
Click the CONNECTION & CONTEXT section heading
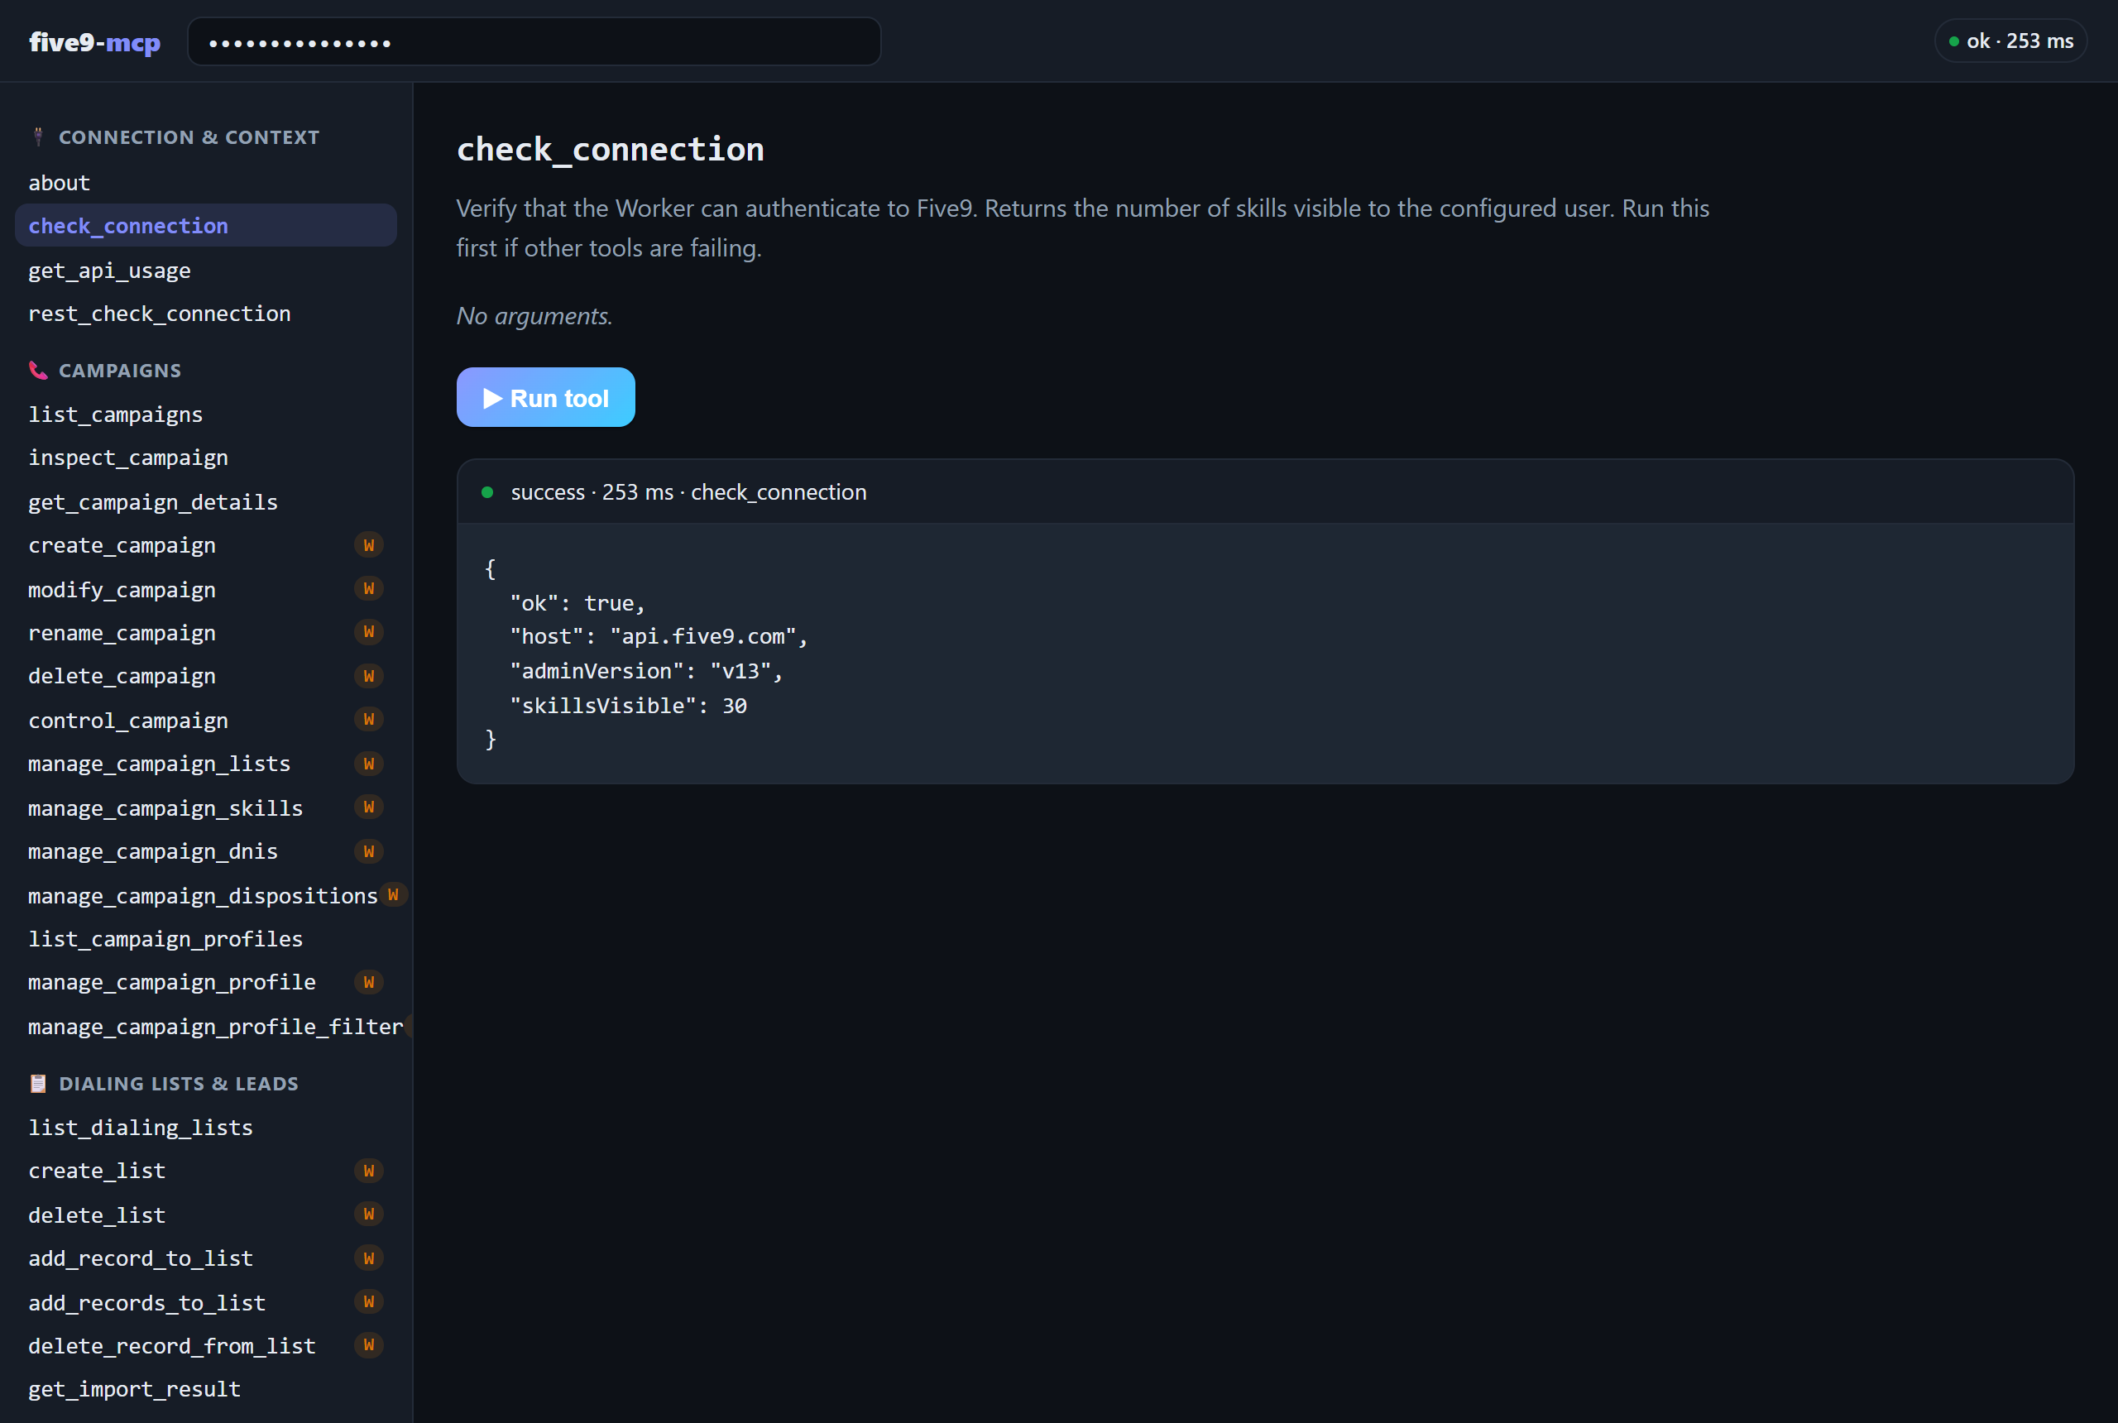pos(189,137)
